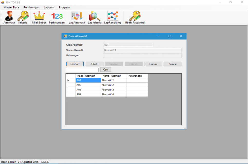Start Perhitungan via the 123 icon

57,17
